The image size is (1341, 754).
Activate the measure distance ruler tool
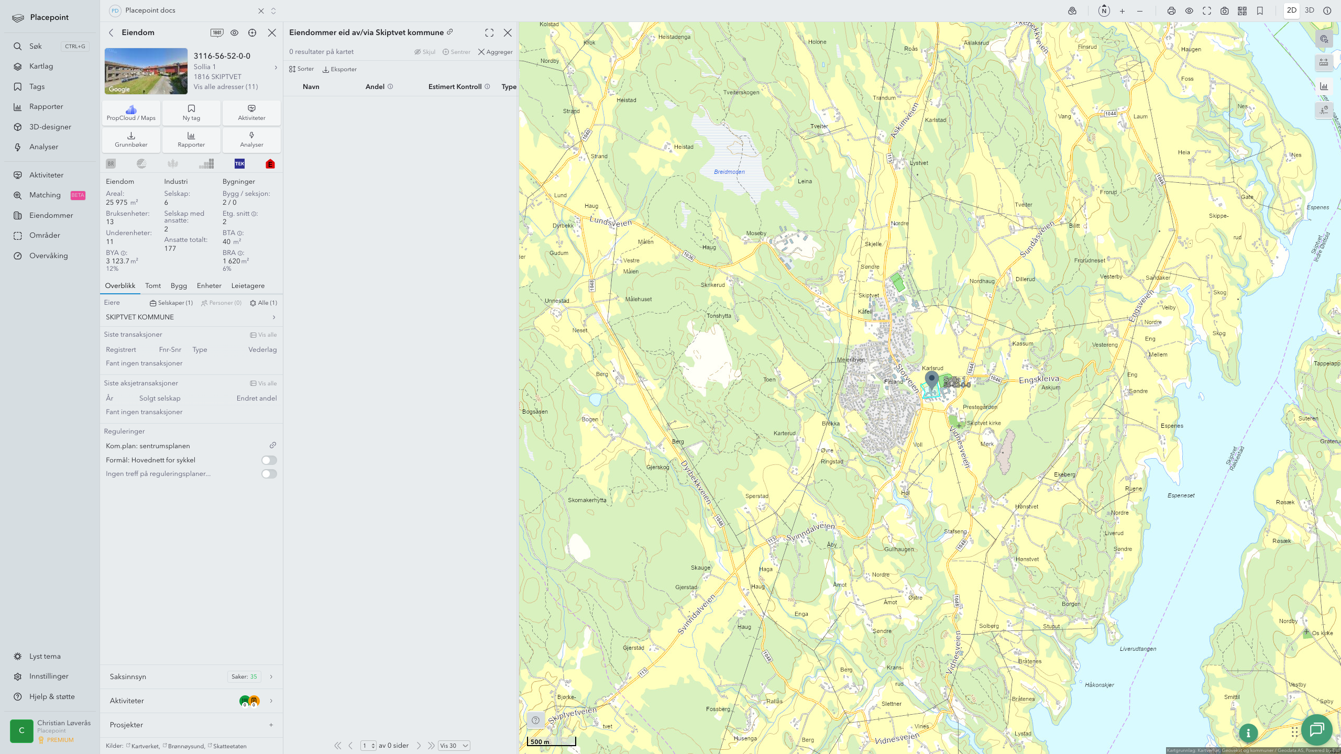tap(1324, 63)
